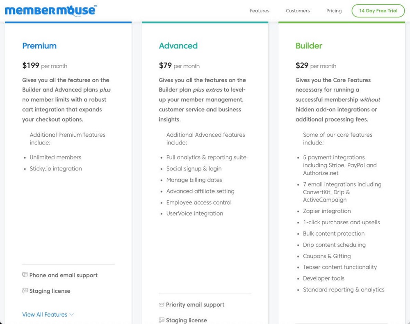Click the Advanced staging license icon
This screenshot has width=410, height=324.
click(162, 320)
